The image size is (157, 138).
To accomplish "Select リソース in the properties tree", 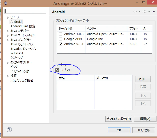I will pos(15,17).
